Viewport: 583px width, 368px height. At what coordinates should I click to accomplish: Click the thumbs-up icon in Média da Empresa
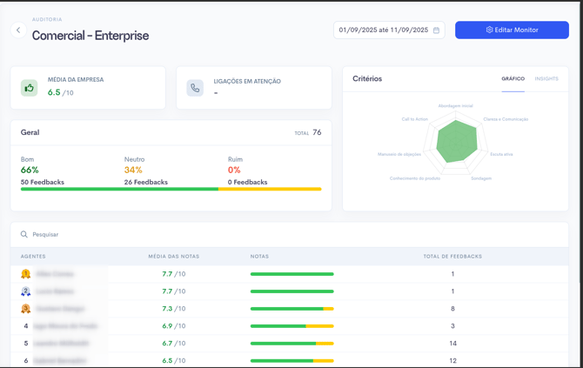click(x=30, y=88)
